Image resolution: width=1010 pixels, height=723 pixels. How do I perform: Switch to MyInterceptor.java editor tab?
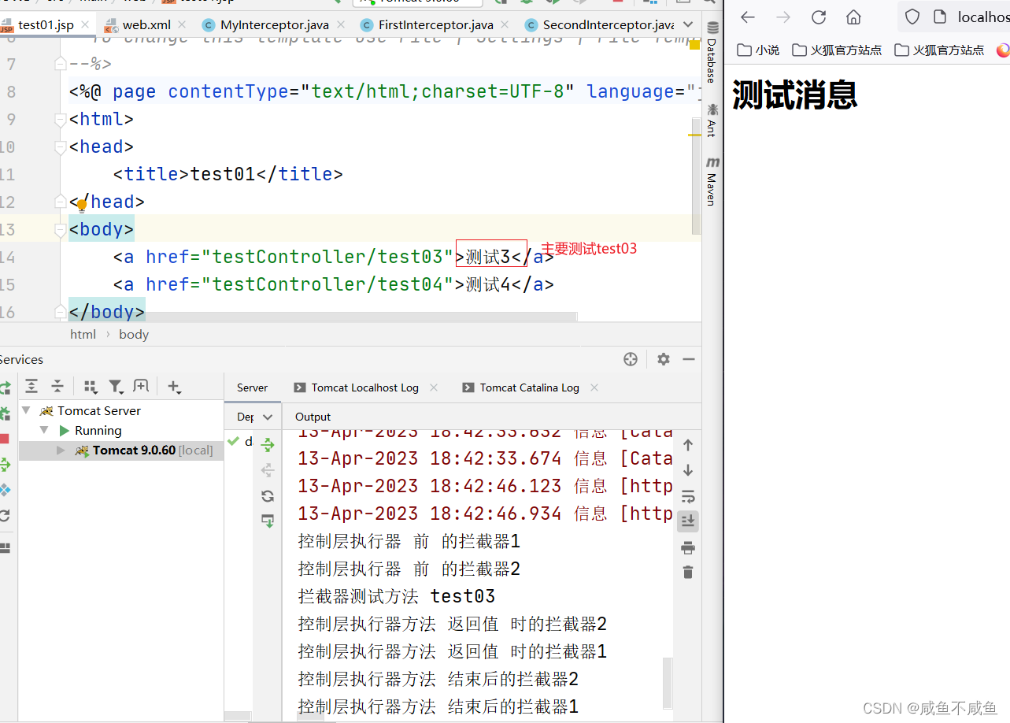point(275,24)
